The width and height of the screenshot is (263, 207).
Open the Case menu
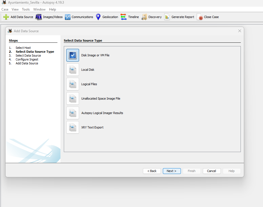click(5, 9)
